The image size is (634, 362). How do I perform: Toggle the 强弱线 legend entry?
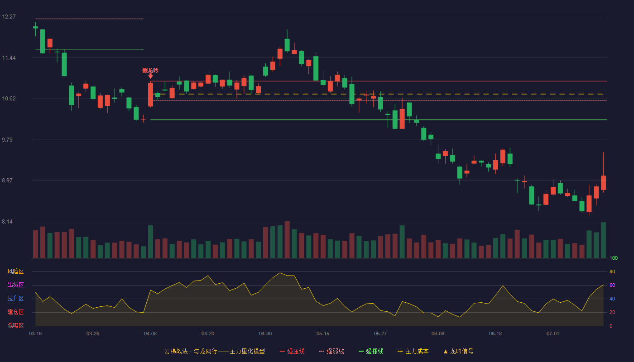click(331, 351)
